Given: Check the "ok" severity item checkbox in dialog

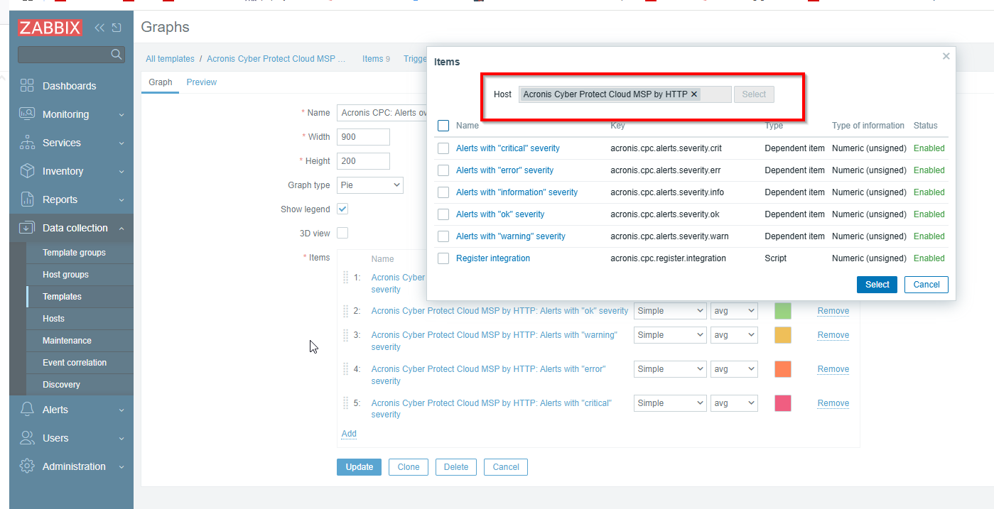Looking at the screenshot, I should point(443,214).
